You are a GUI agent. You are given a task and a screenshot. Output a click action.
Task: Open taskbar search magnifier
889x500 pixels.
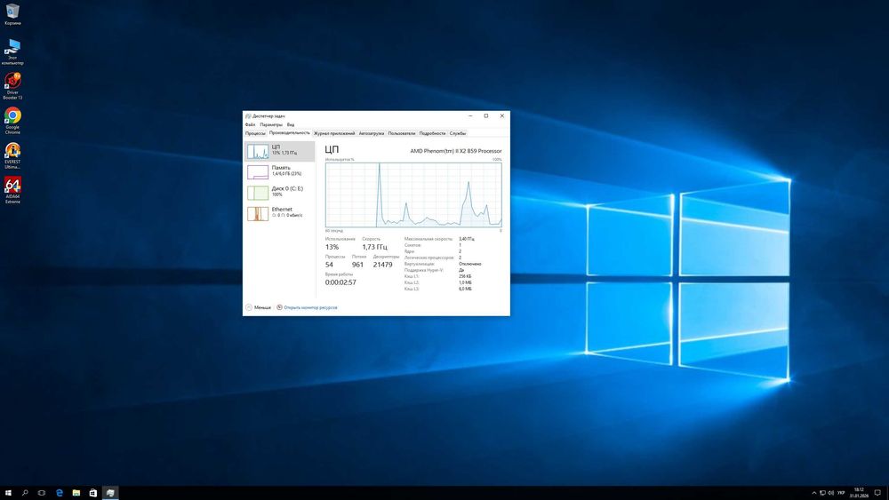click(x=25, y=493)
